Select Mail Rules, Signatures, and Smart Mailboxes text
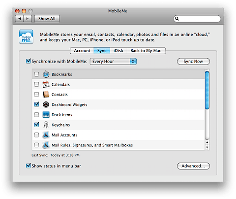 [x=92, y=145]
